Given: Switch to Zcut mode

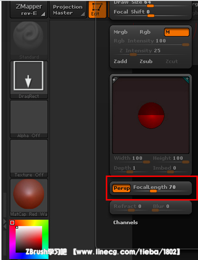Looking at the screenshot, I should [172, 61].
